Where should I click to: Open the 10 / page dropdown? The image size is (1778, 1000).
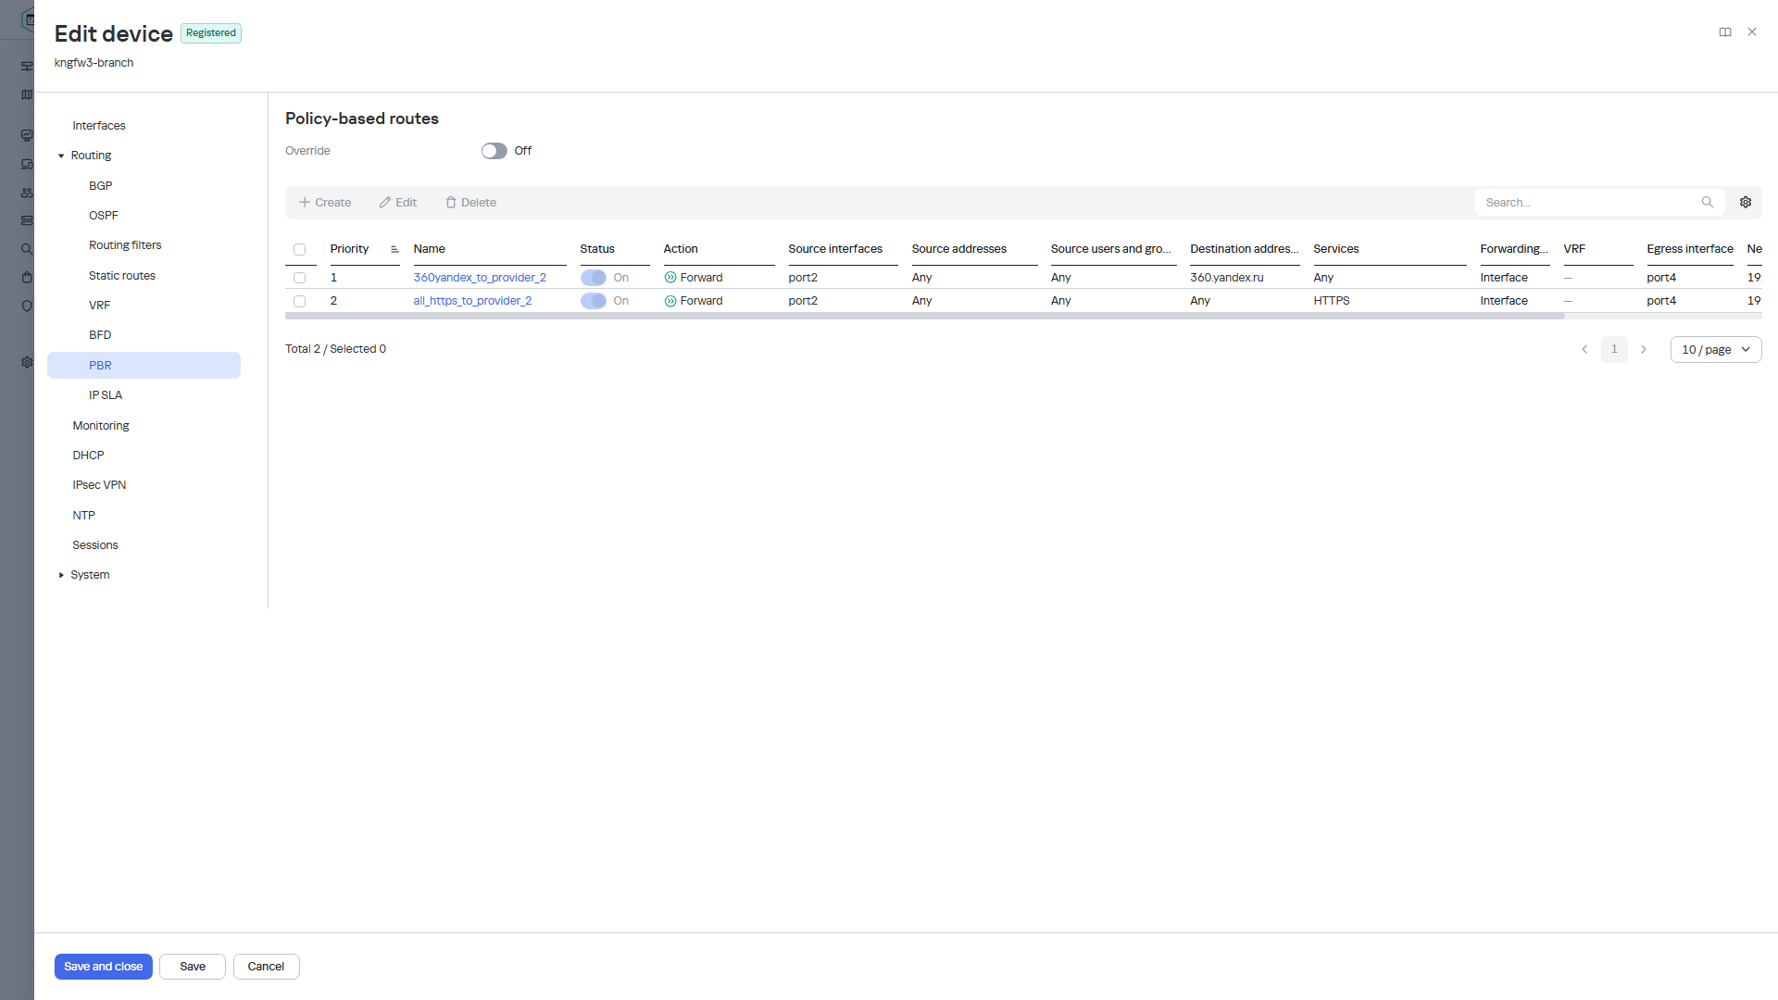(x=1716, y=350)
